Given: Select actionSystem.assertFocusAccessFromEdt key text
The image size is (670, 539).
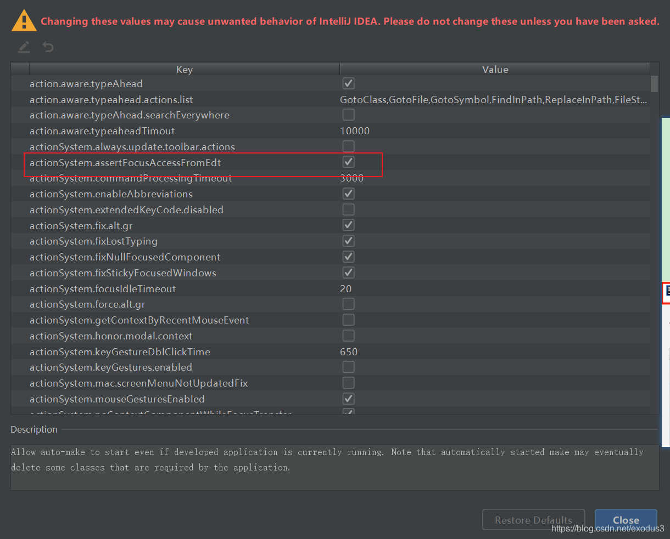Looking at the screenshot, I should point(125,163).
